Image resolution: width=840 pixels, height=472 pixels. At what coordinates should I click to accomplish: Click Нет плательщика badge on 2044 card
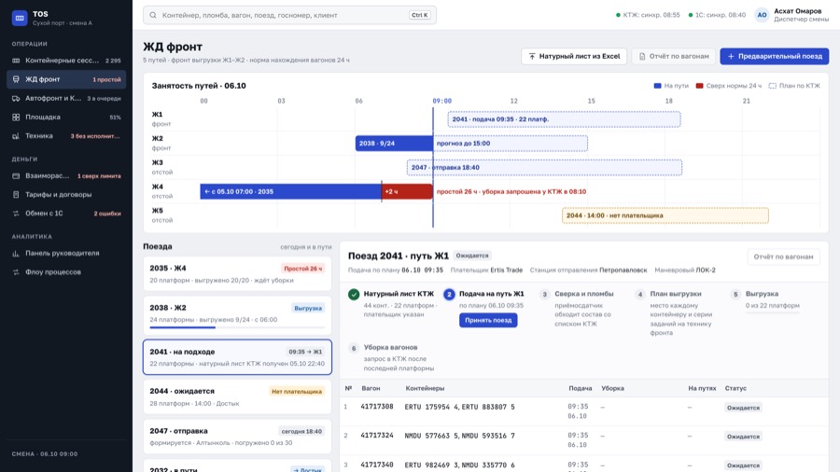point(297,392)
